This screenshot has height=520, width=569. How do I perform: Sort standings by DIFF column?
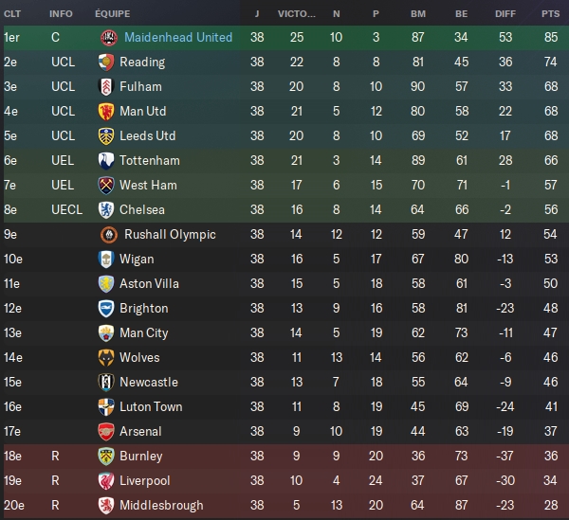pyautogui.click(x=505, y=14)
